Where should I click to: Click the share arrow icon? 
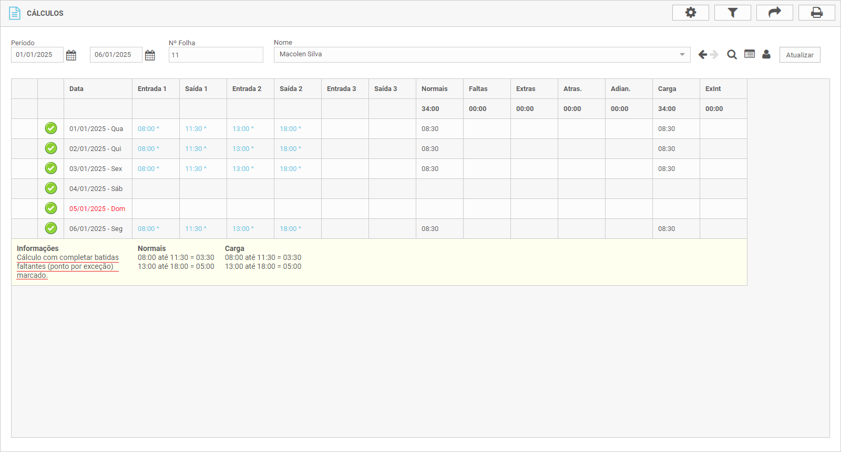[774, 13]
